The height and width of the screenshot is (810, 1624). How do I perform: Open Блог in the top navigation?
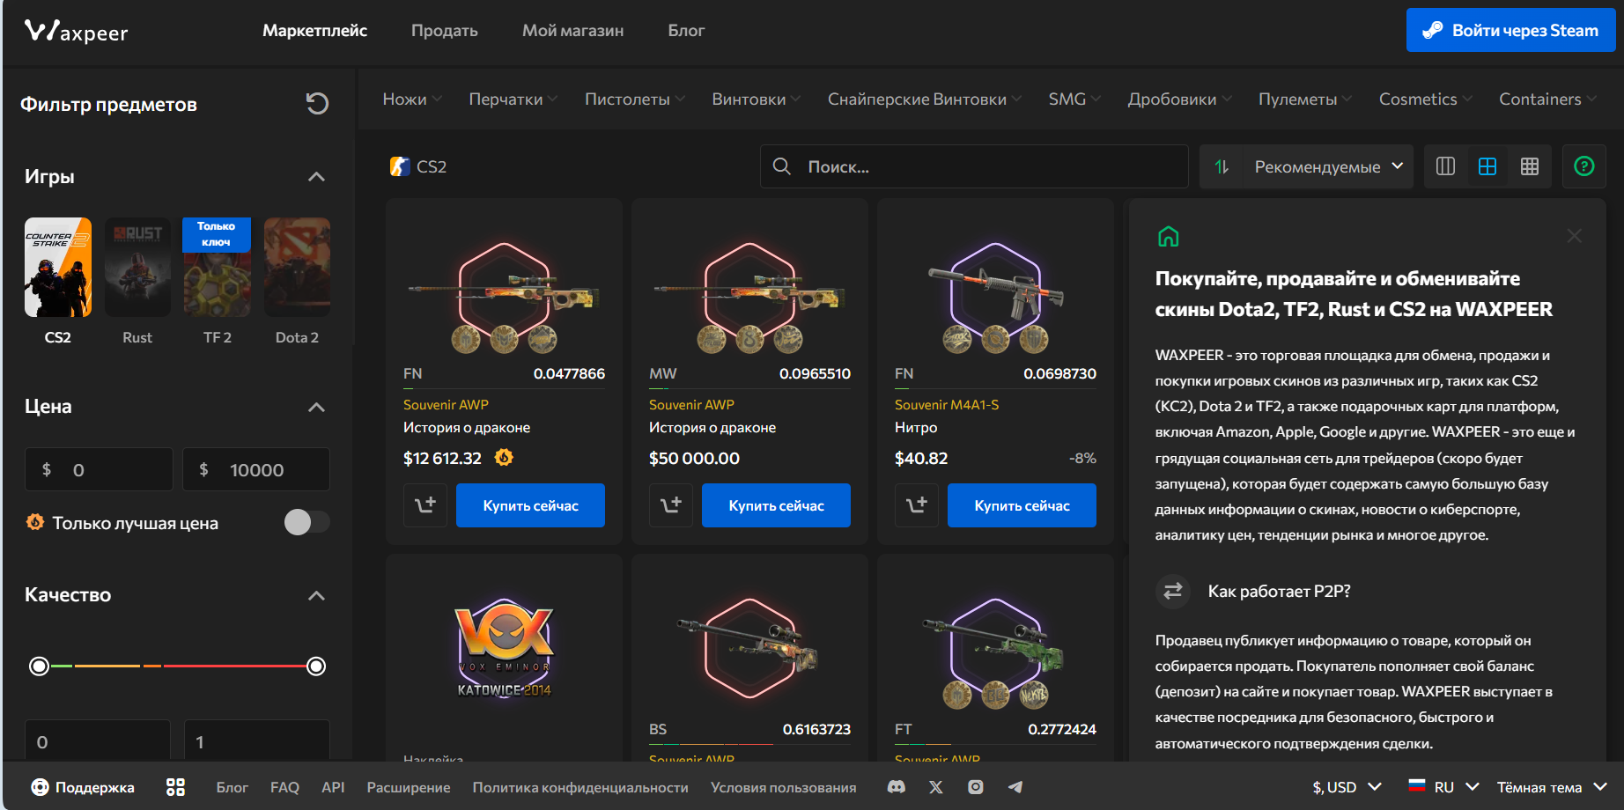(686, 31)
